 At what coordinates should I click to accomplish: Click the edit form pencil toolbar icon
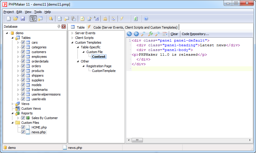click(x=89, y=19)
